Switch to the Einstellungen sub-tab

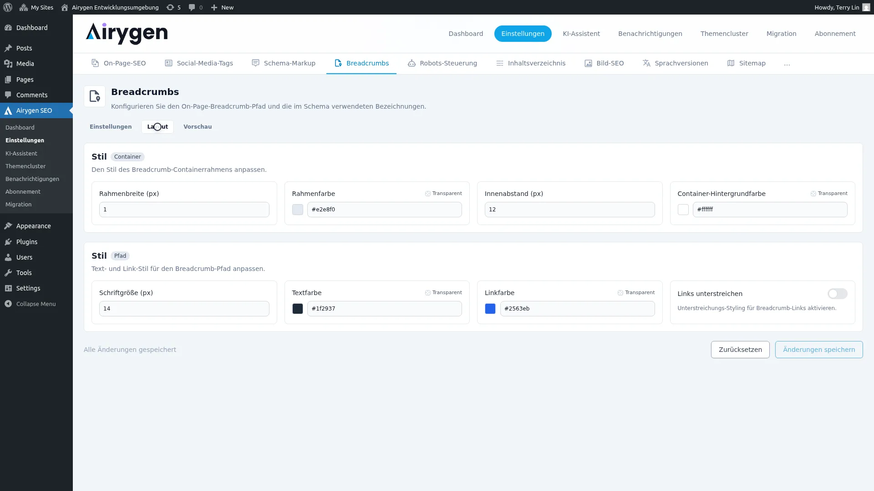111,127
